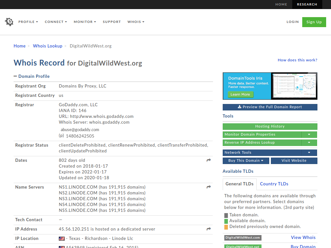Click the IP address 45.56.120.251 text
This screenshot has height=248, width=331.
[x=74, y=229]
